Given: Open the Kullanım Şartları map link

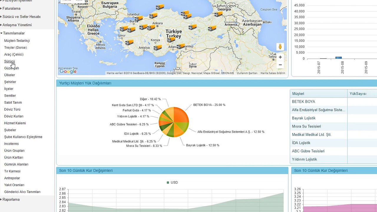Looking at the screenshot, I should 247,73.
